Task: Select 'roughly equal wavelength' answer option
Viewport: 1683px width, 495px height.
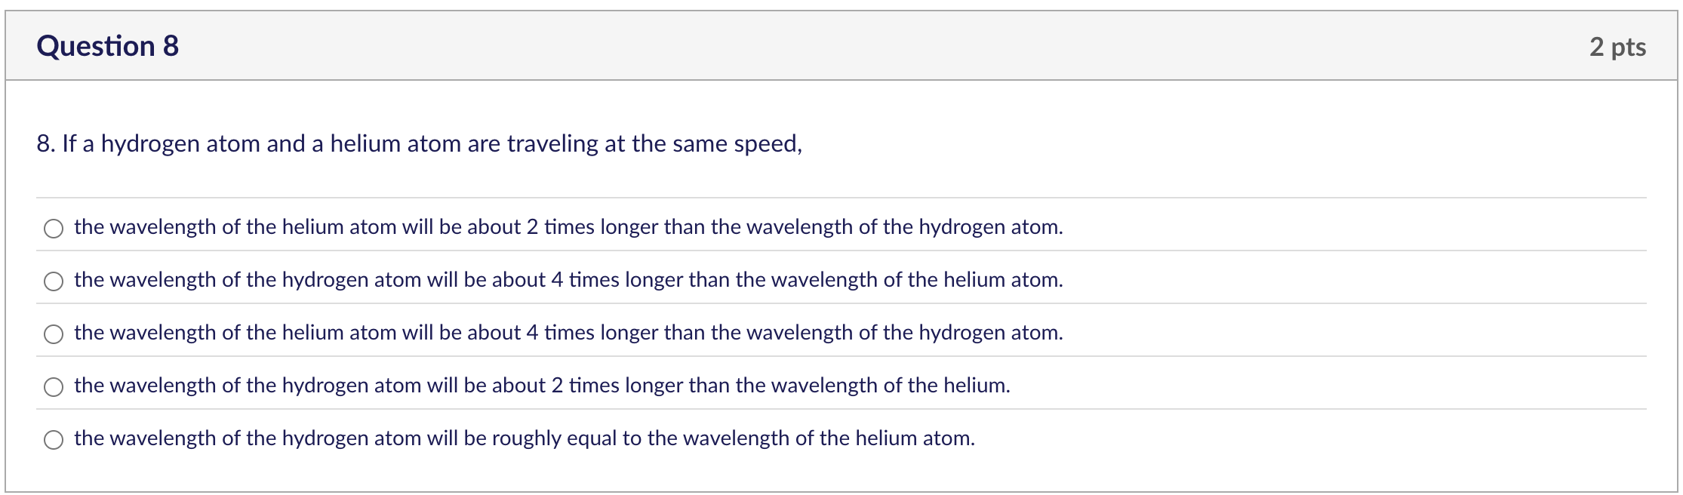Action: 53,437
